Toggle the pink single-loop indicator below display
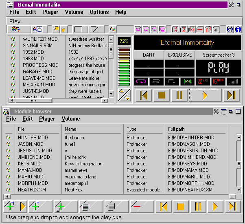Image resolution: width=245 pixels, height=224 pixels. point(141,81)
